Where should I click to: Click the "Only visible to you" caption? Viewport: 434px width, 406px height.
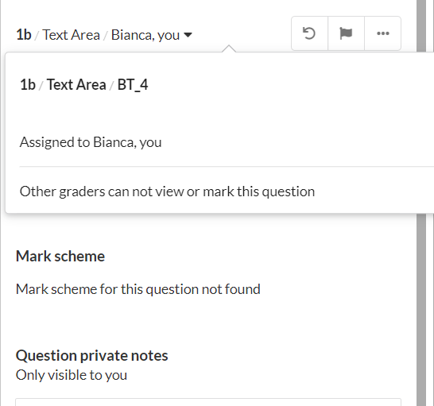pyautogui.click(x=72, y=375)
